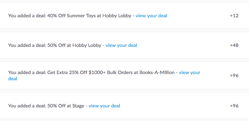Click You added a deal in Books-A-Million row

point(27,73)
